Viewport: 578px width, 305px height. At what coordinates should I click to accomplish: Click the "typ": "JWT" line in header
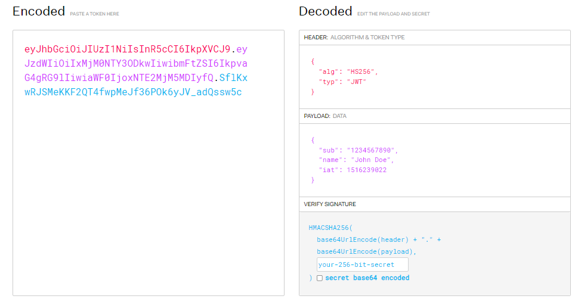click(x=342, y=82)
